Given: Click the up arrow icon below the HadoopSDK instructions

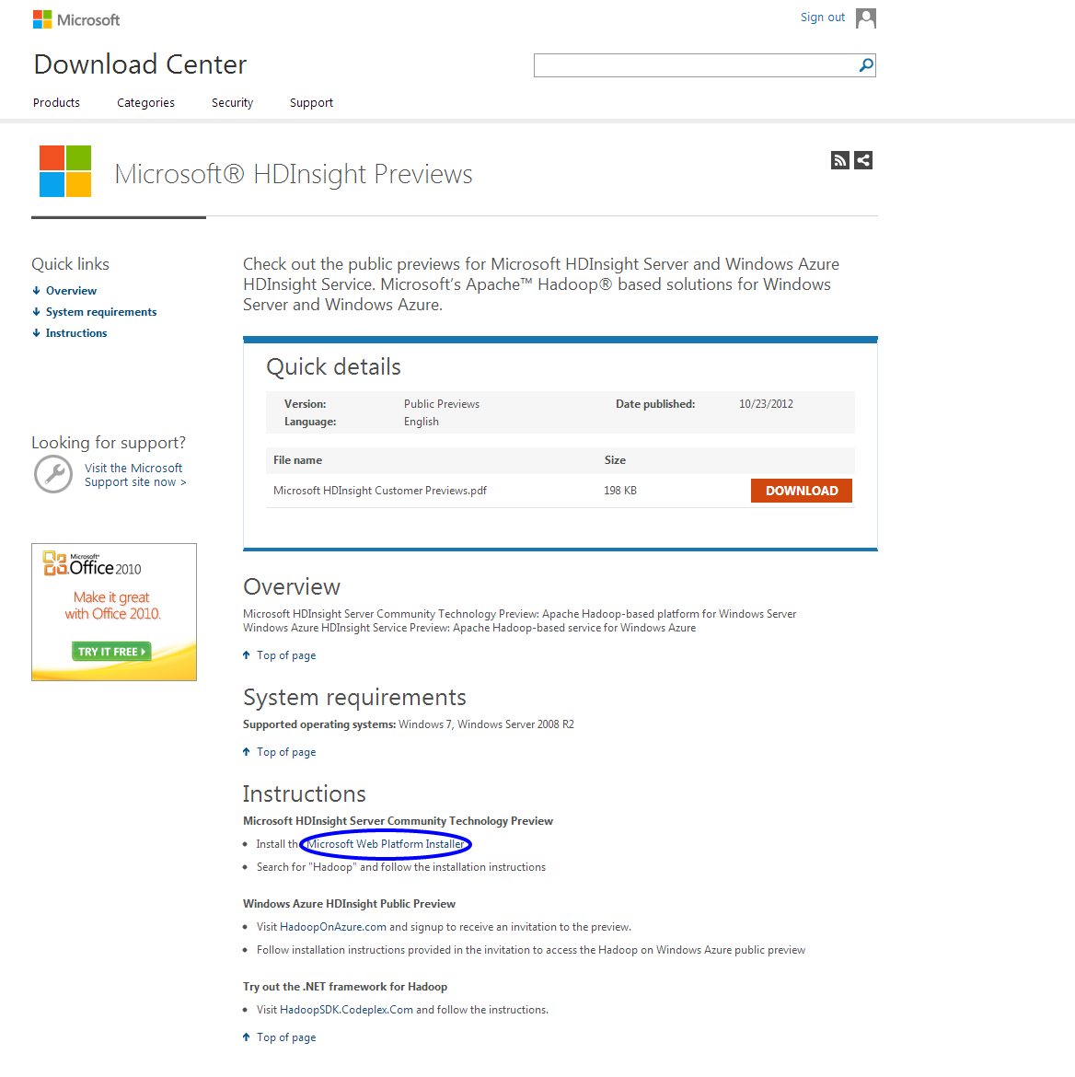Looking at the screenshot, I should tap(247, 1037).
